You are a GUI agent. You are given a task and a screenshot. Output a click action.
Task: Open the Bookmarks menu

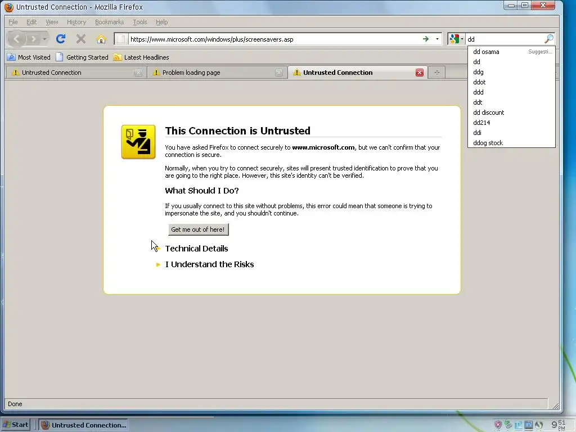pyautogui.click(x=110, y=22)
